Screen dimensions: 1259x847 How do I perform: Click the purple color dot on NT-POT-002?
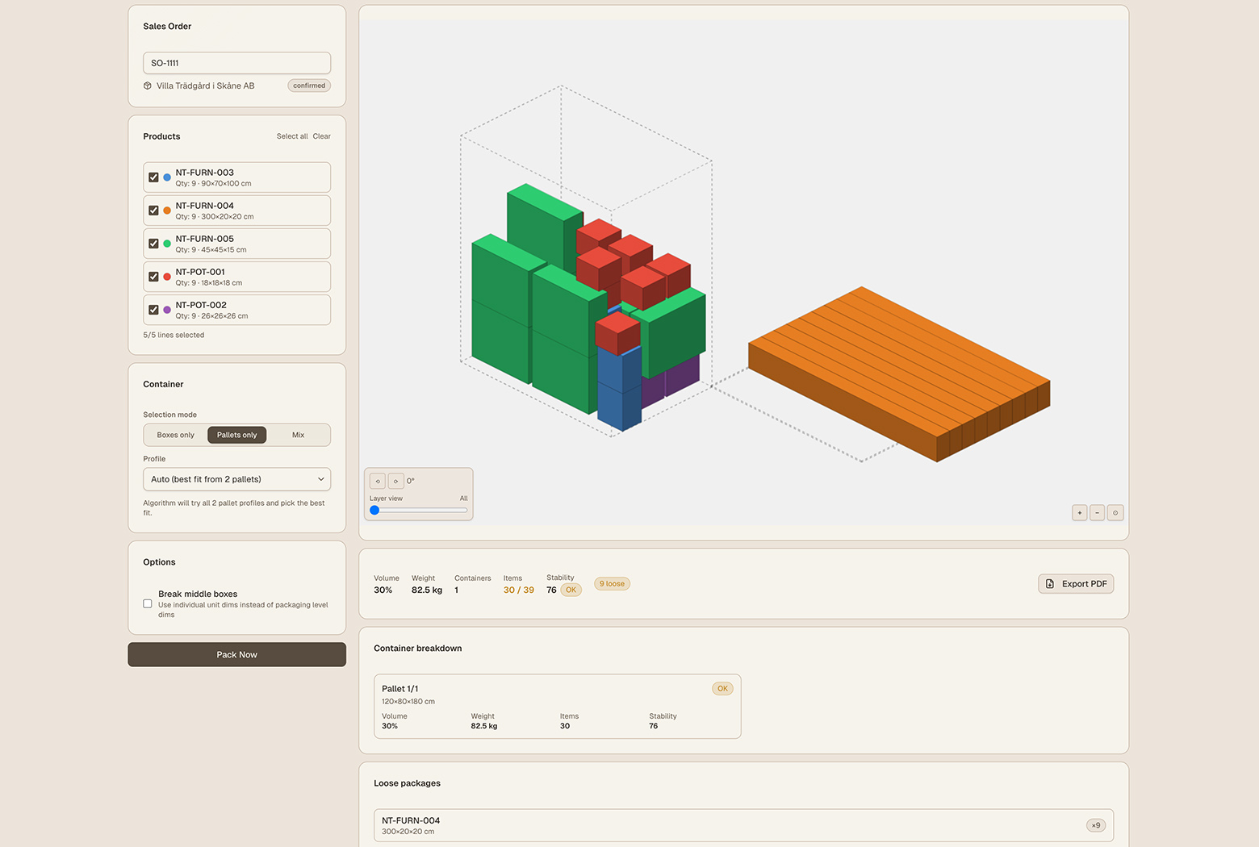[167, 310]
